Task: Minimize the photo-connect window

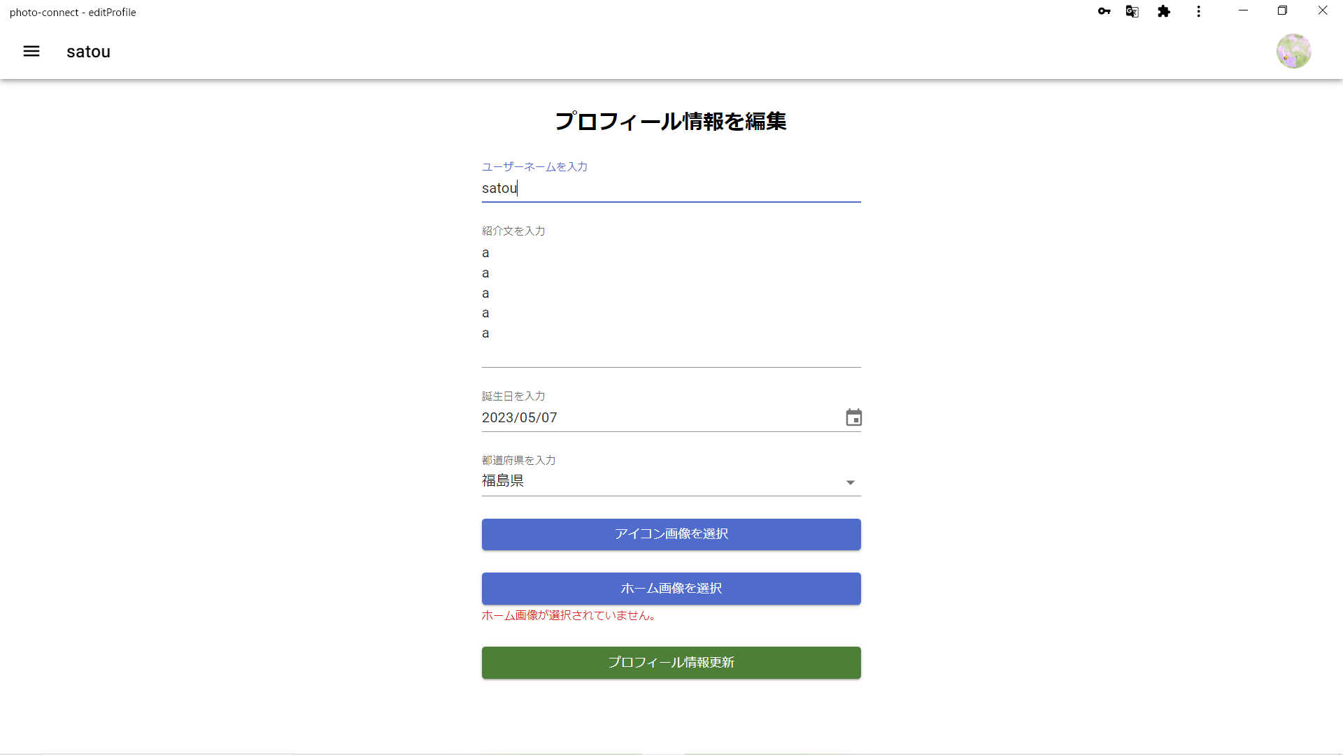Action: pos(1243,10)
